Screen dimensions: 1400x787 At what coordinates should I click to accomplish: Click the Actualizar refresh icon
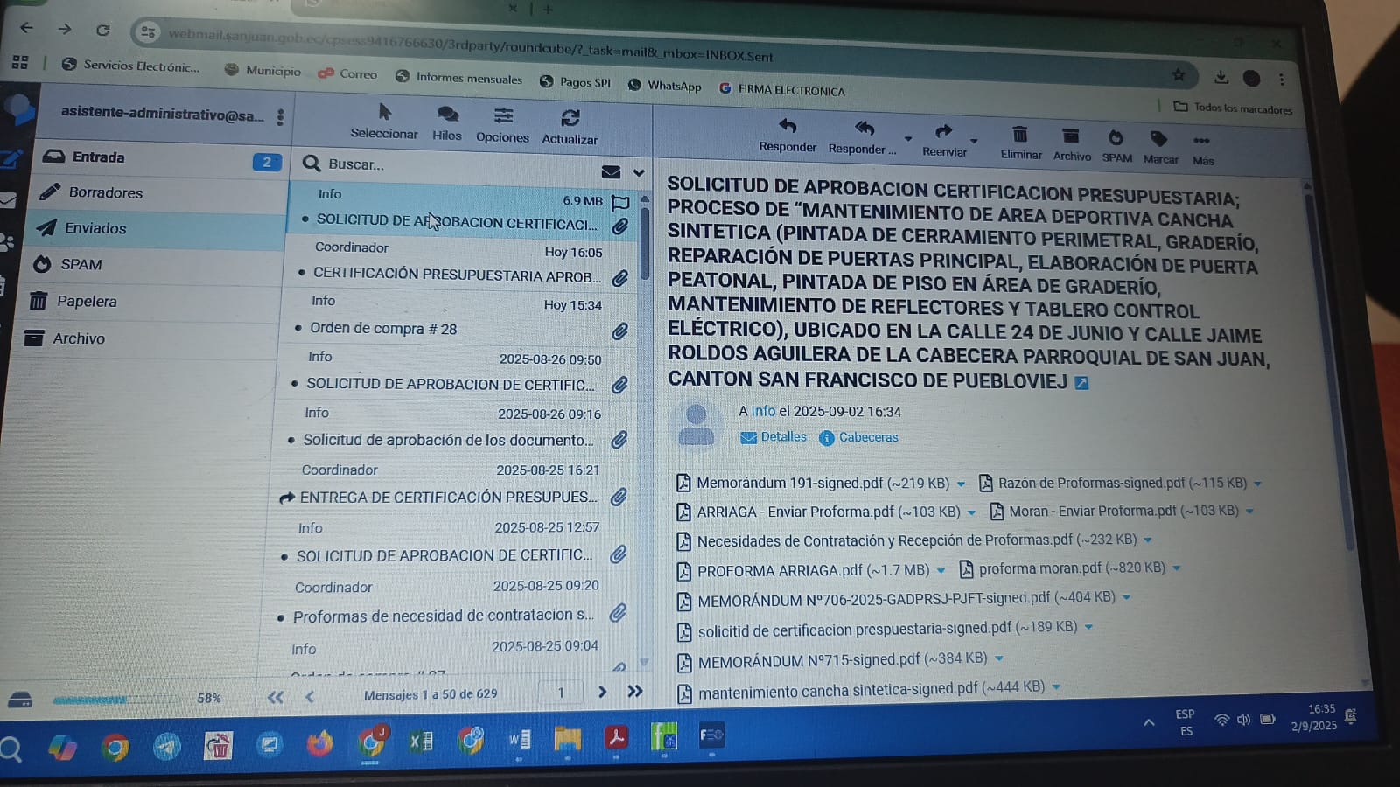[570, 118]
